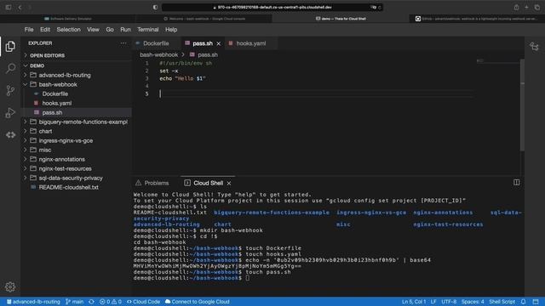The height and width of the screenshot is (306, 545).
Task: Open Explorer panel more actions ellipsis
Action: [123, 43]
